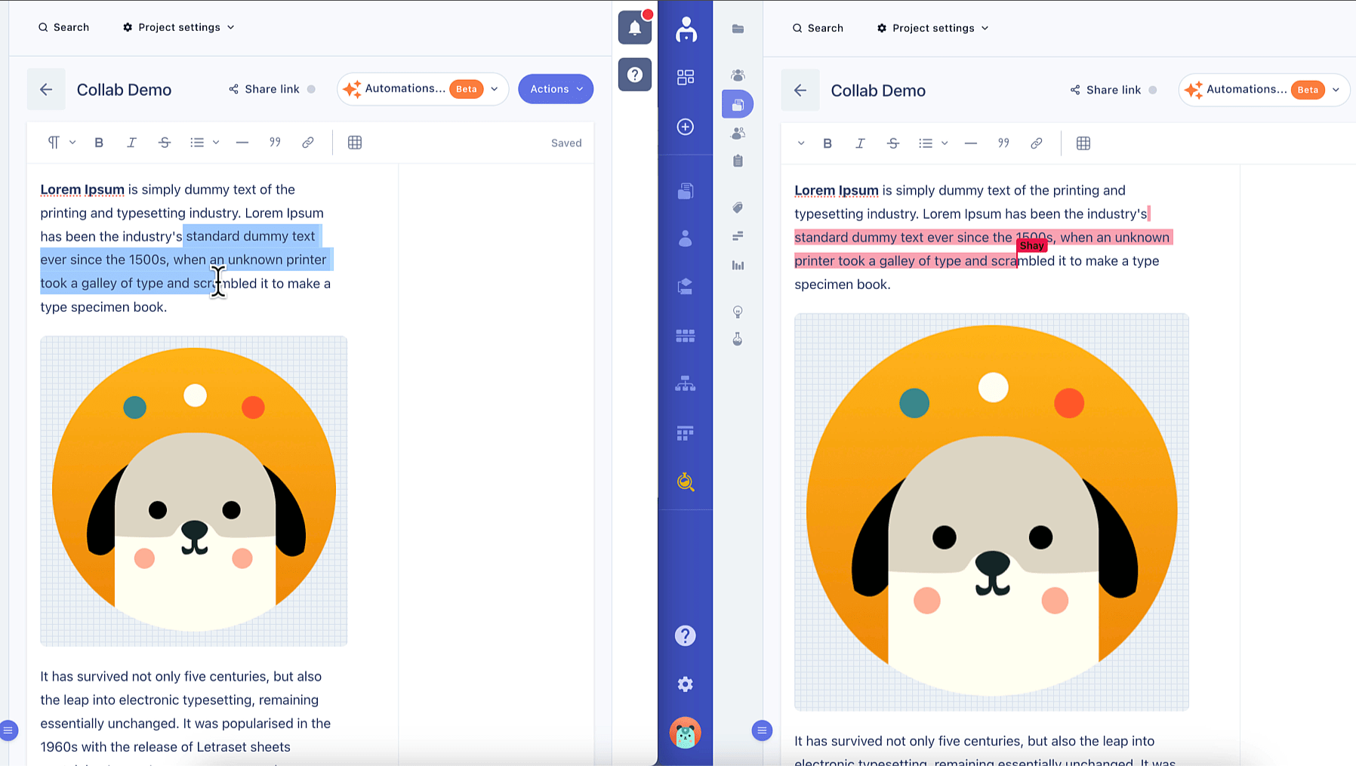Screen dimensions: 1356x766
Task: Open the bar chart icon in secondary sidebar
Action: 738,265
